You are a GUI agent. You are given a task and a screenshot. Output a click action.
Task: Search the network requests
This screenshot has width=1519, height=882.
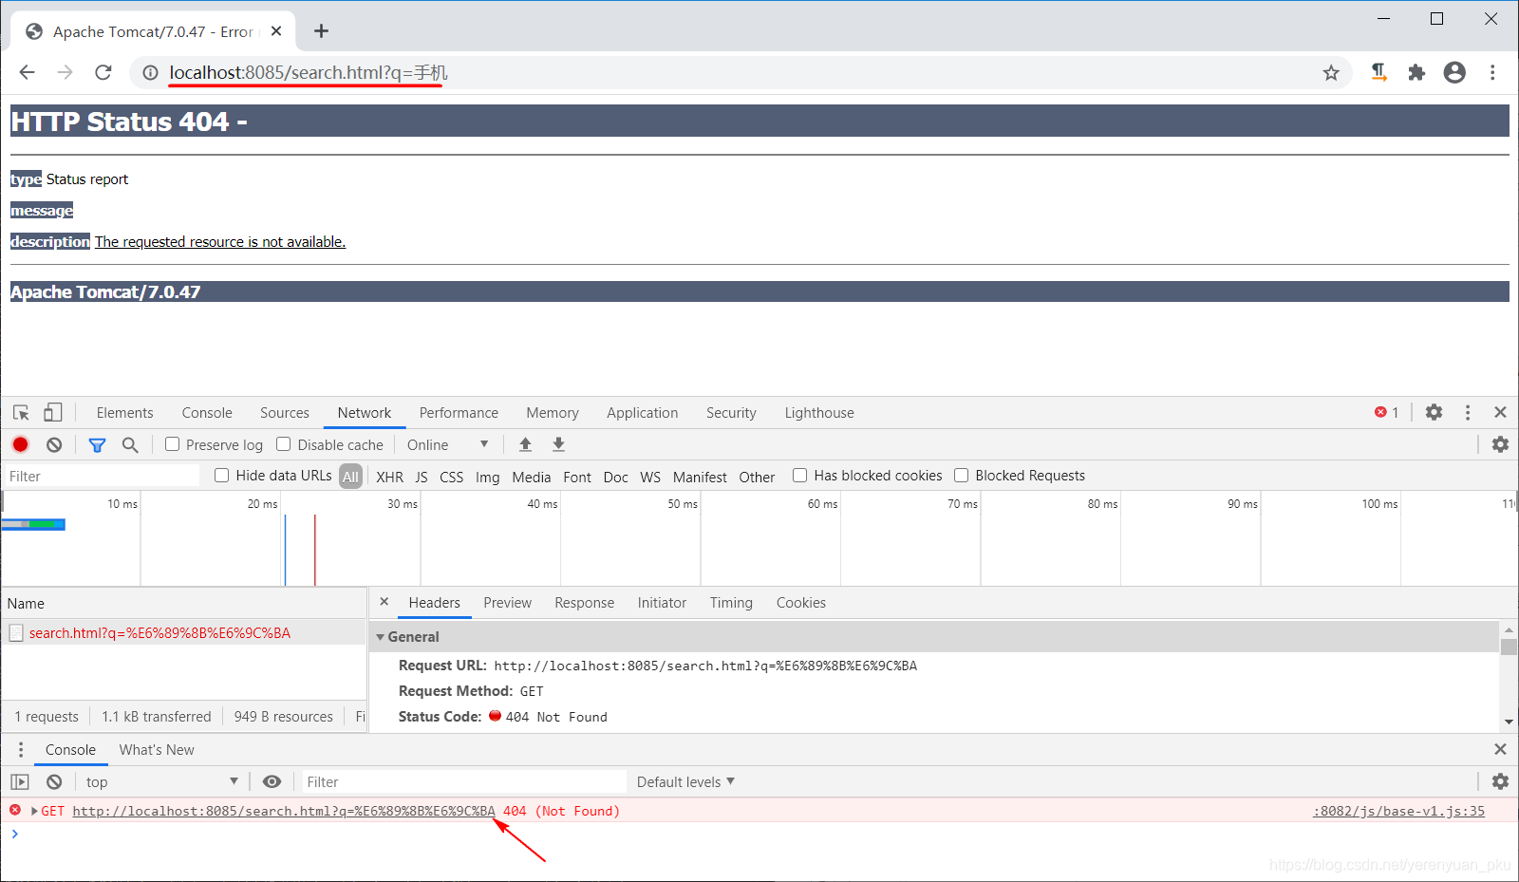(x=130, y=444)
